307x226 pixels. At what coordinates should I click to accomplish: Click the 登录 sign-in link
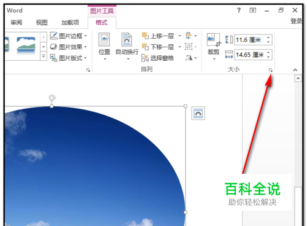[x=296, y=21]
